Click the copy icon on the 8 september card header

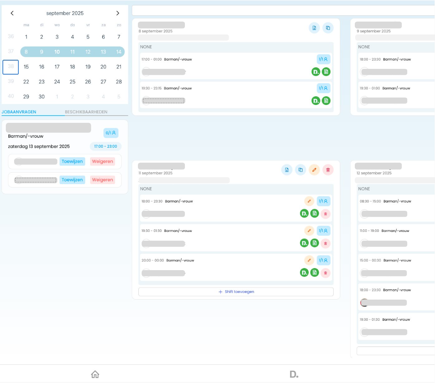(x=328, y=28)
